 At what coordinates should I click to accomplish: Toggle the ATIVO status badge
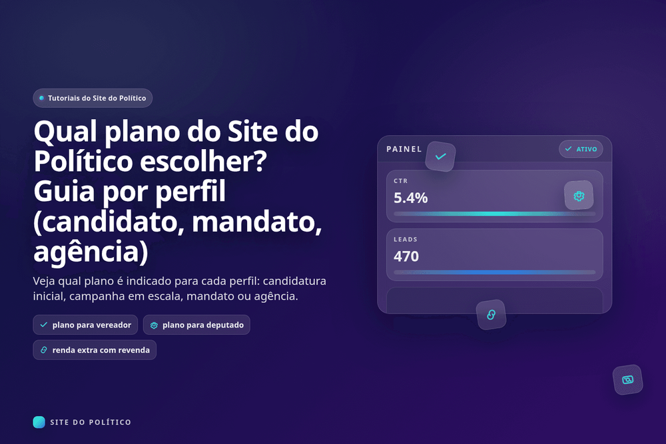581,149
